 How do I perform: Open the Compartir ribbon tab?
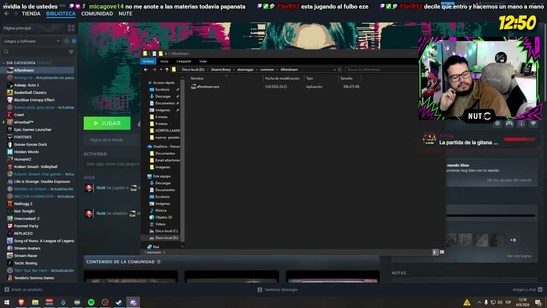[184, 61]
